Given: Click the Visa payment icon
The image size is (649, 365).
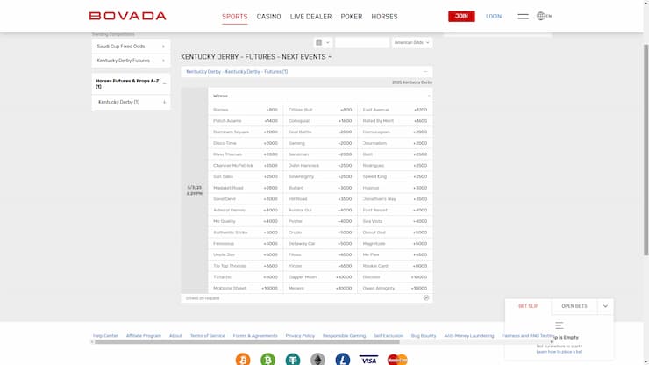Looking at the screenshot, I should pyautogui.click(x=368, y=360).
